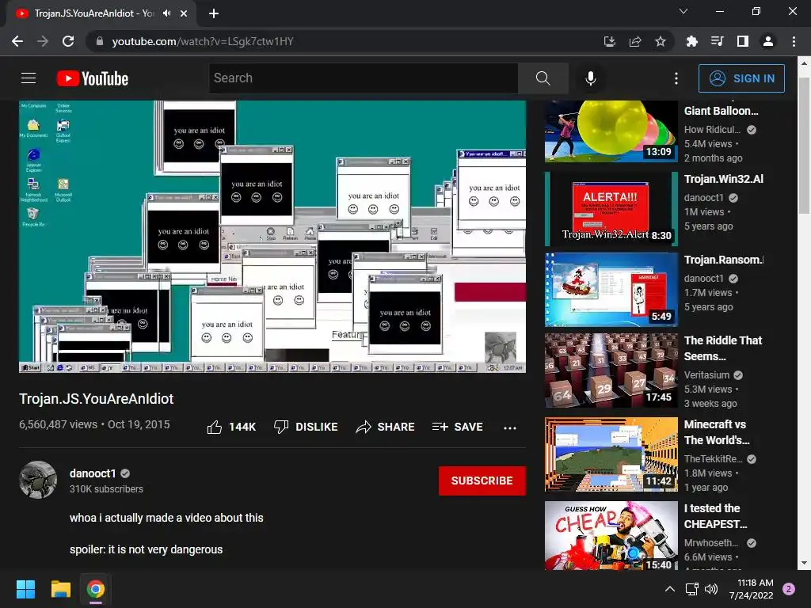Open How Ridicul... channel name
Screen dimensions: 811x608
(x=712, y=129)
